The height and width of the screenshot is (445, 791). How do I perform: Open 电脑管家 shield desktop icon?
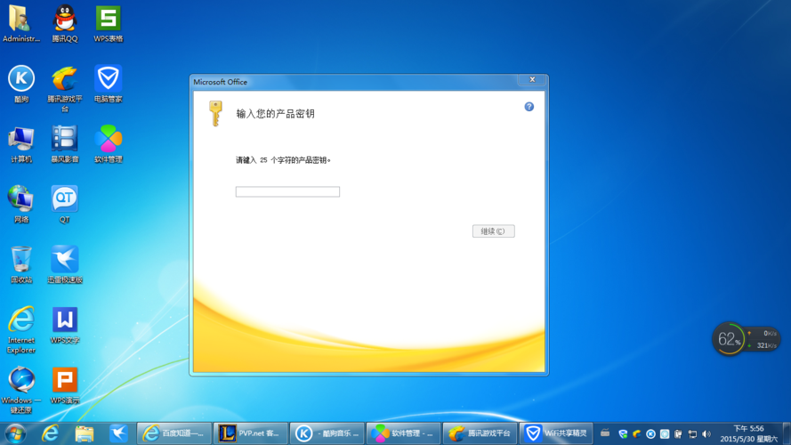tap(108, 84)
